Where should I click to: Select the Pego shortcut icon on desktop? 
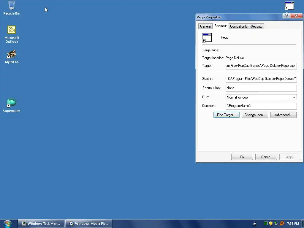click(289, 6)
